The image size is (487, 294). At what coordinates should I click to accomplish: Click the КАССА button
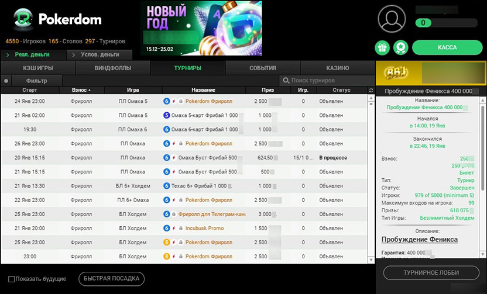(447, 47)
